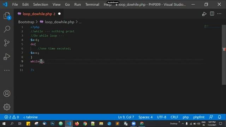Open the Run menu
The height and width of the screenshot is (127, 226).
point(78,5)
